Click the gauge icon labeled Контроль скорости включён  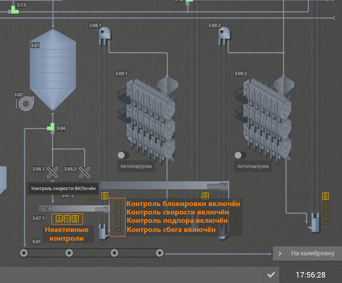pyautogui.click(x=117, y=212)
